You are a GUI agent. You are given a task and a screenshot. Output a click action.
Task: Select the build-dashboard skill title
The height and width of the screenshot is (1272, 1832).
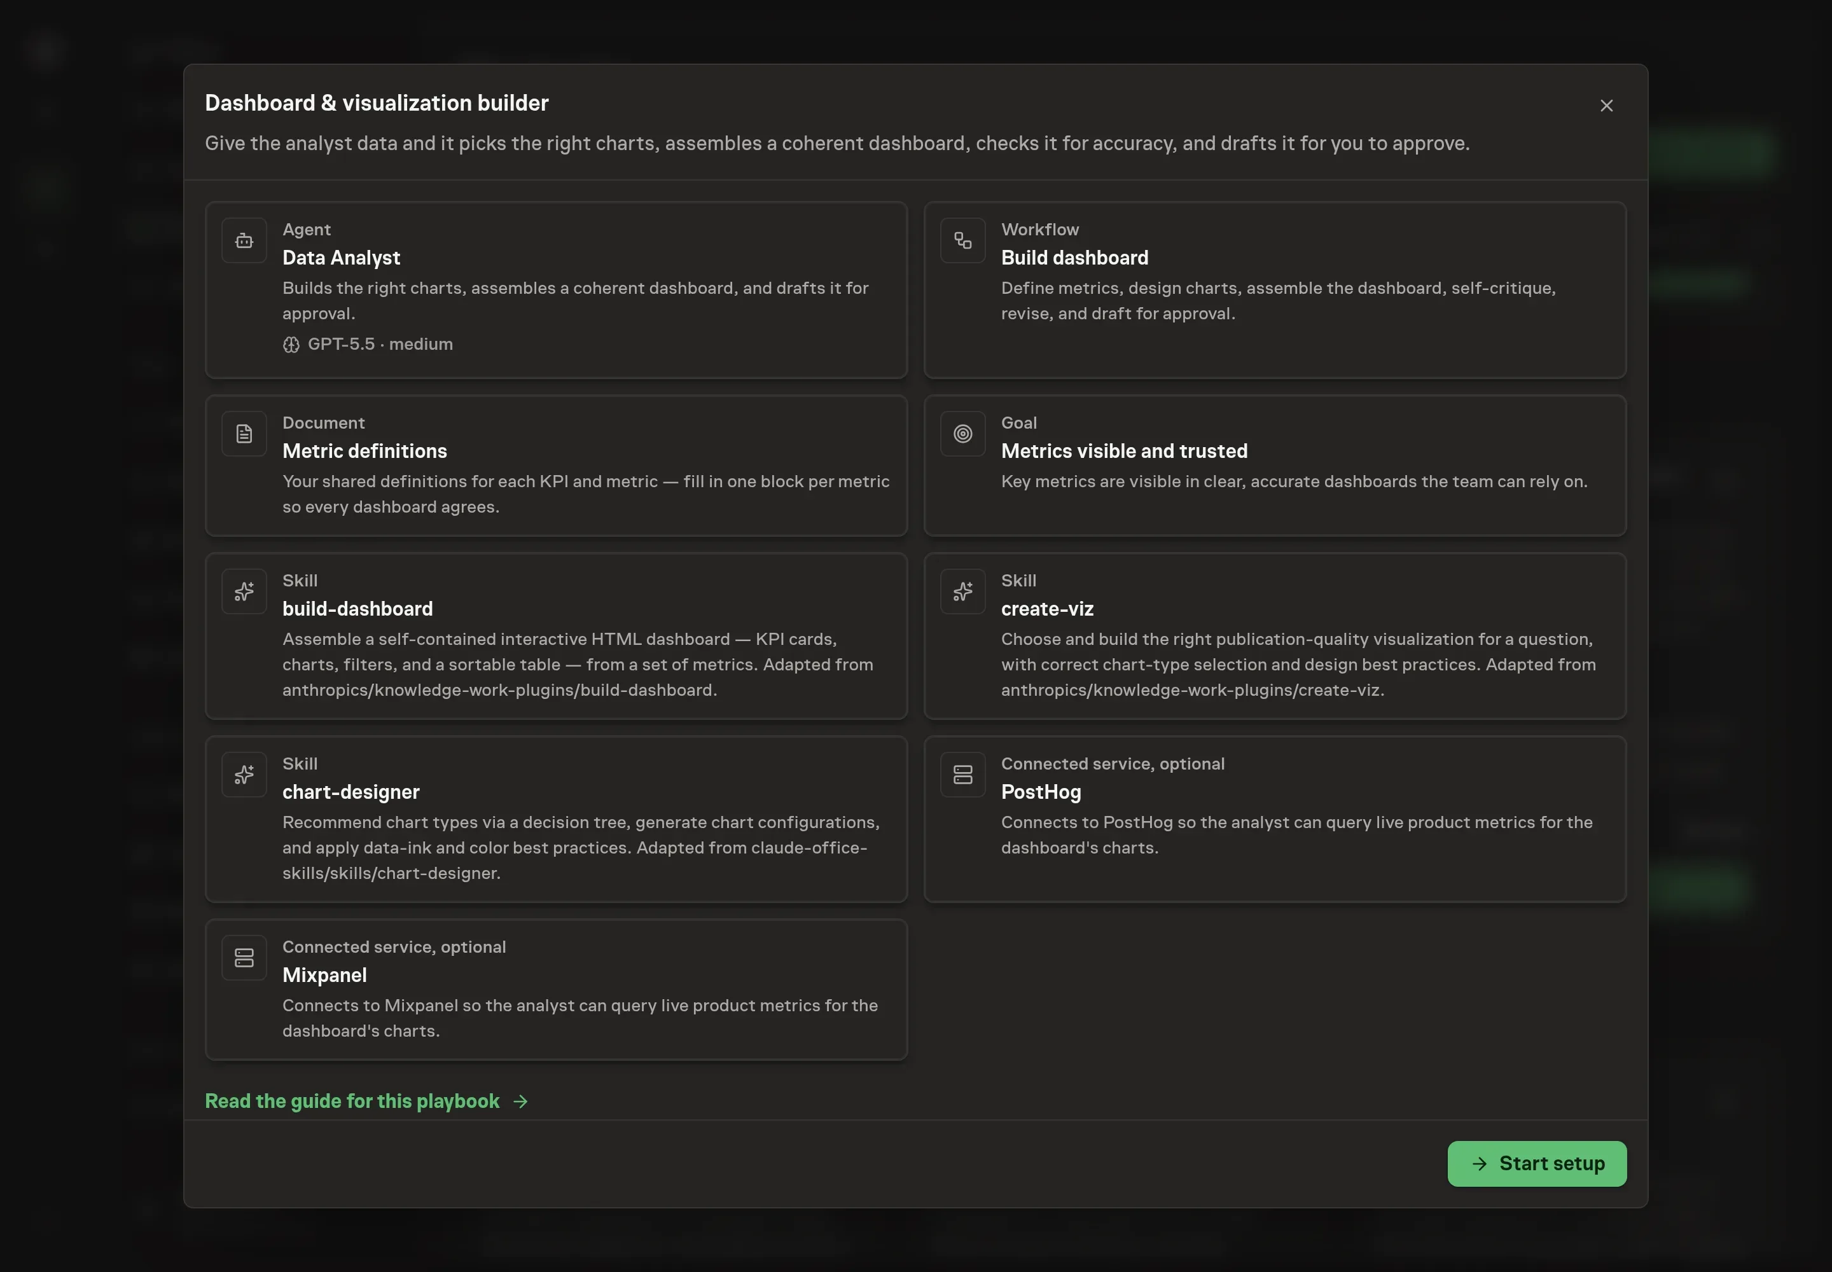click(x=357, y=609)
